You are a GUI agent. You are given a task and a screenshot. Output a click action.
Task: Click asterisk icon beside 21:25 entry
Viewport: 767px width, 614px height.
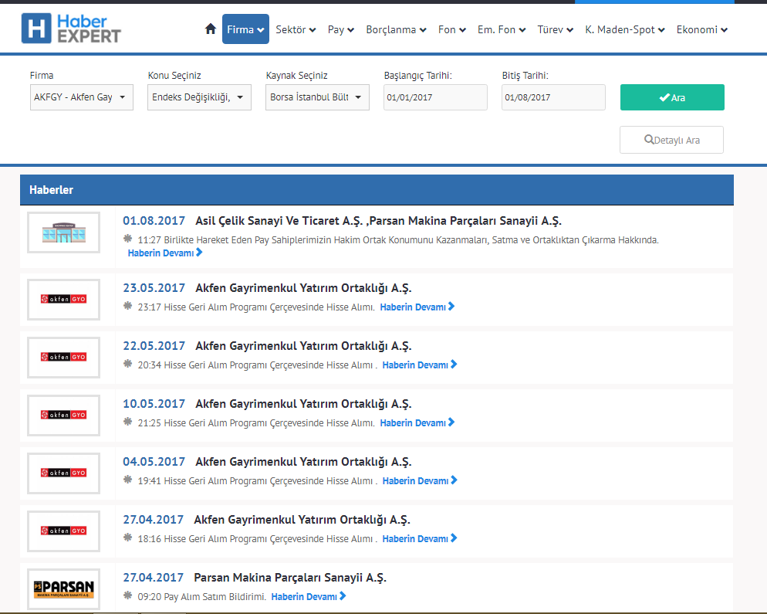pos(127,422)
